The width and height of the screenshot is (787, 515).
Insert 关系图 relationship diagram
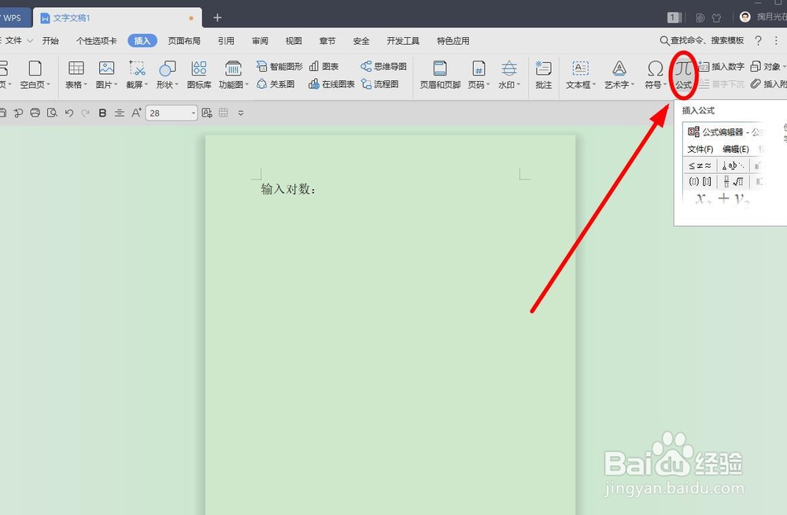pyautogui.click(x=275, y=84)
